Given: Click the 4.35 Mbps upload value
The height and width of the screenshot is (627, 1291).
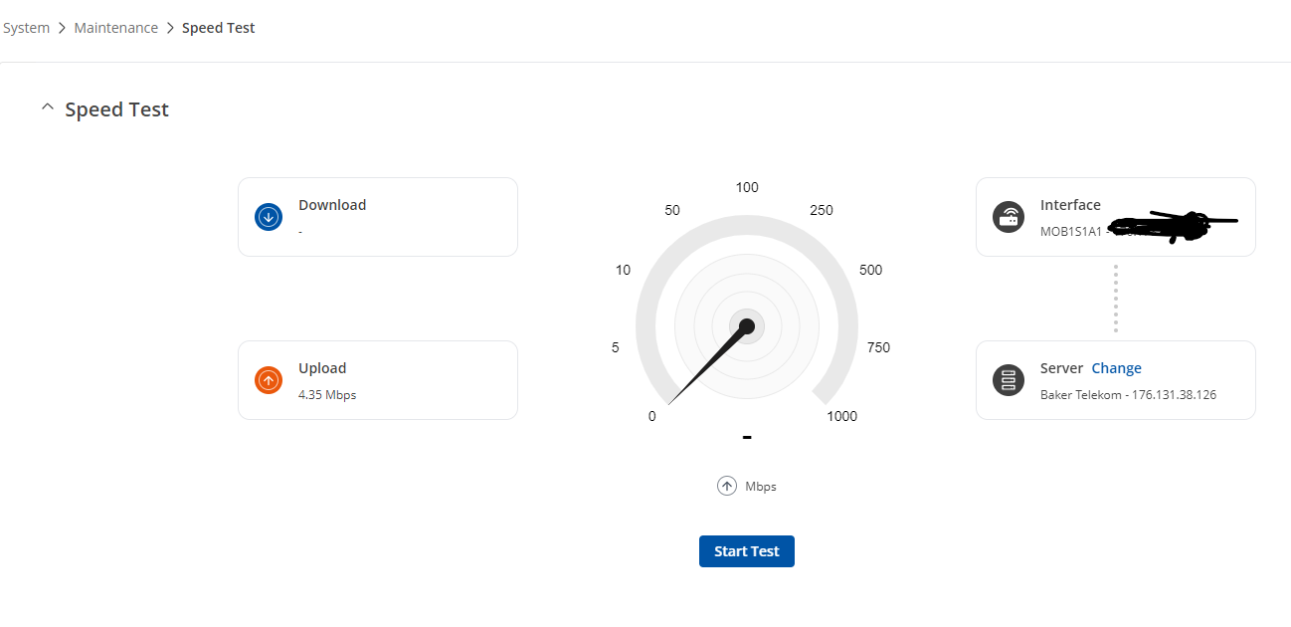Looking at the screenshot, I should point(327,395).
